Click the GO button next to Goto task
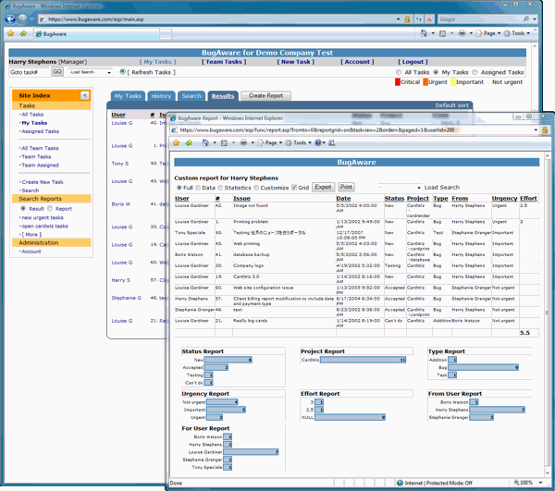The image size is (555, 491). click(57, 72)
